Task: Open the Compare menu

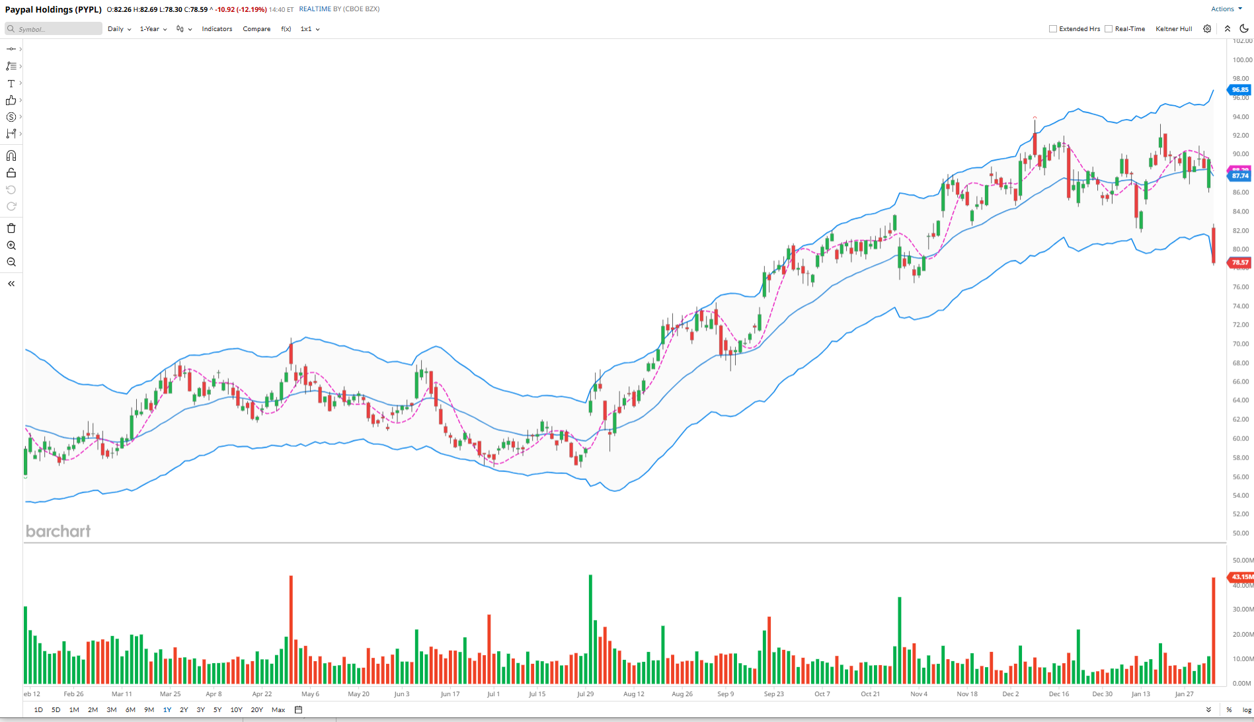Action: click(x=256, y=29)
